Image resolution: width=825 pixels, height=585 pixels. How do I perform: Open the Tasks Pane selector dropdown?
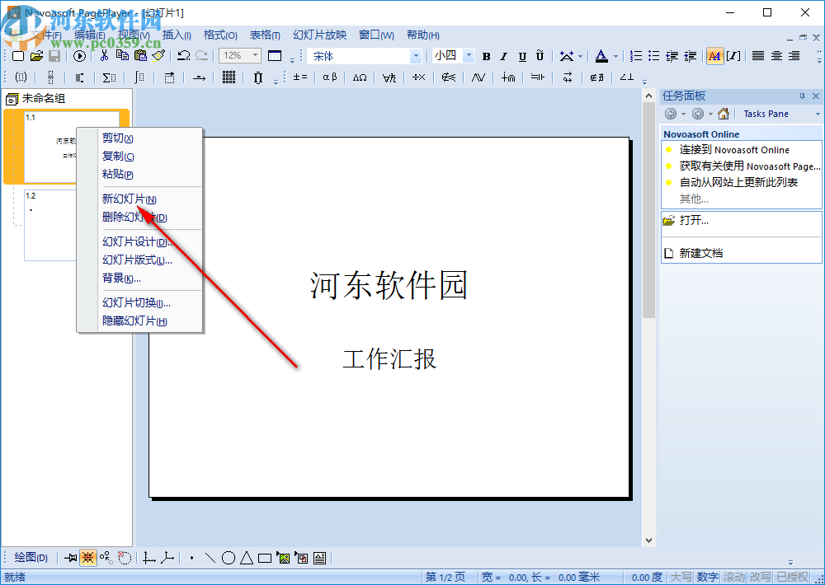tap(817, 113)
